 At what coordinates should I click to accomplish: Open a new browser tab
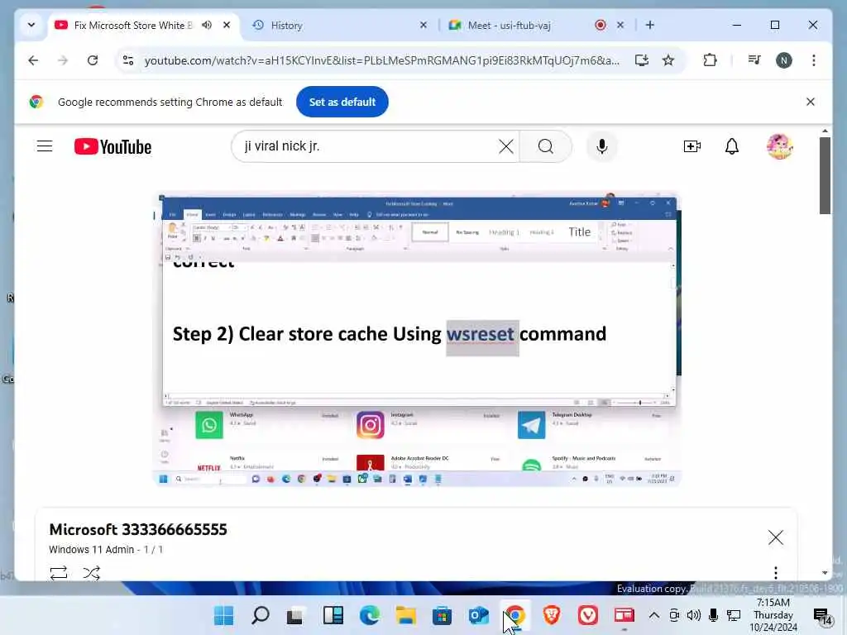(x=650, y=25)
